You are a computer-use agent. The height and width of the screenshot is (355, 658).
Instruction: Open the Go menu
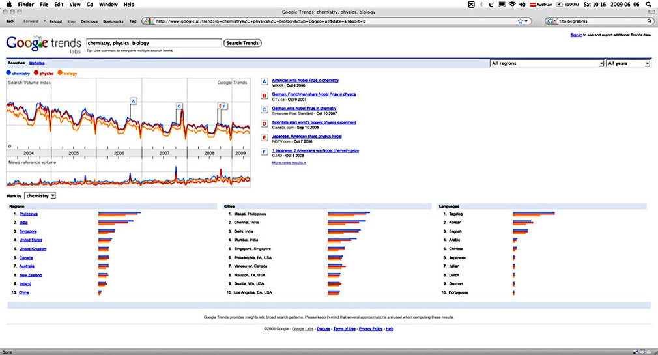tap(90, 4)
